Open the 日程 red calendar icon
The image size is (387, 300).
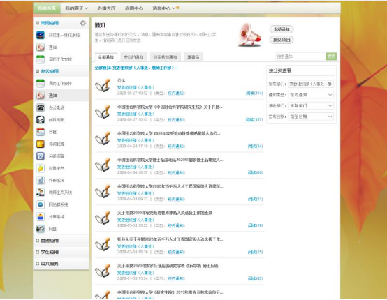41,132
